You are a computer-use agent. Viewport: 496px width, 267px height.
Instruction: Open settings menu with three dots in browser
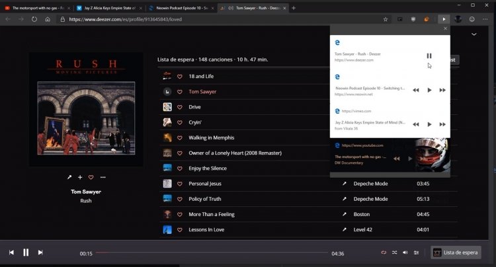click(x=485, y=19)
